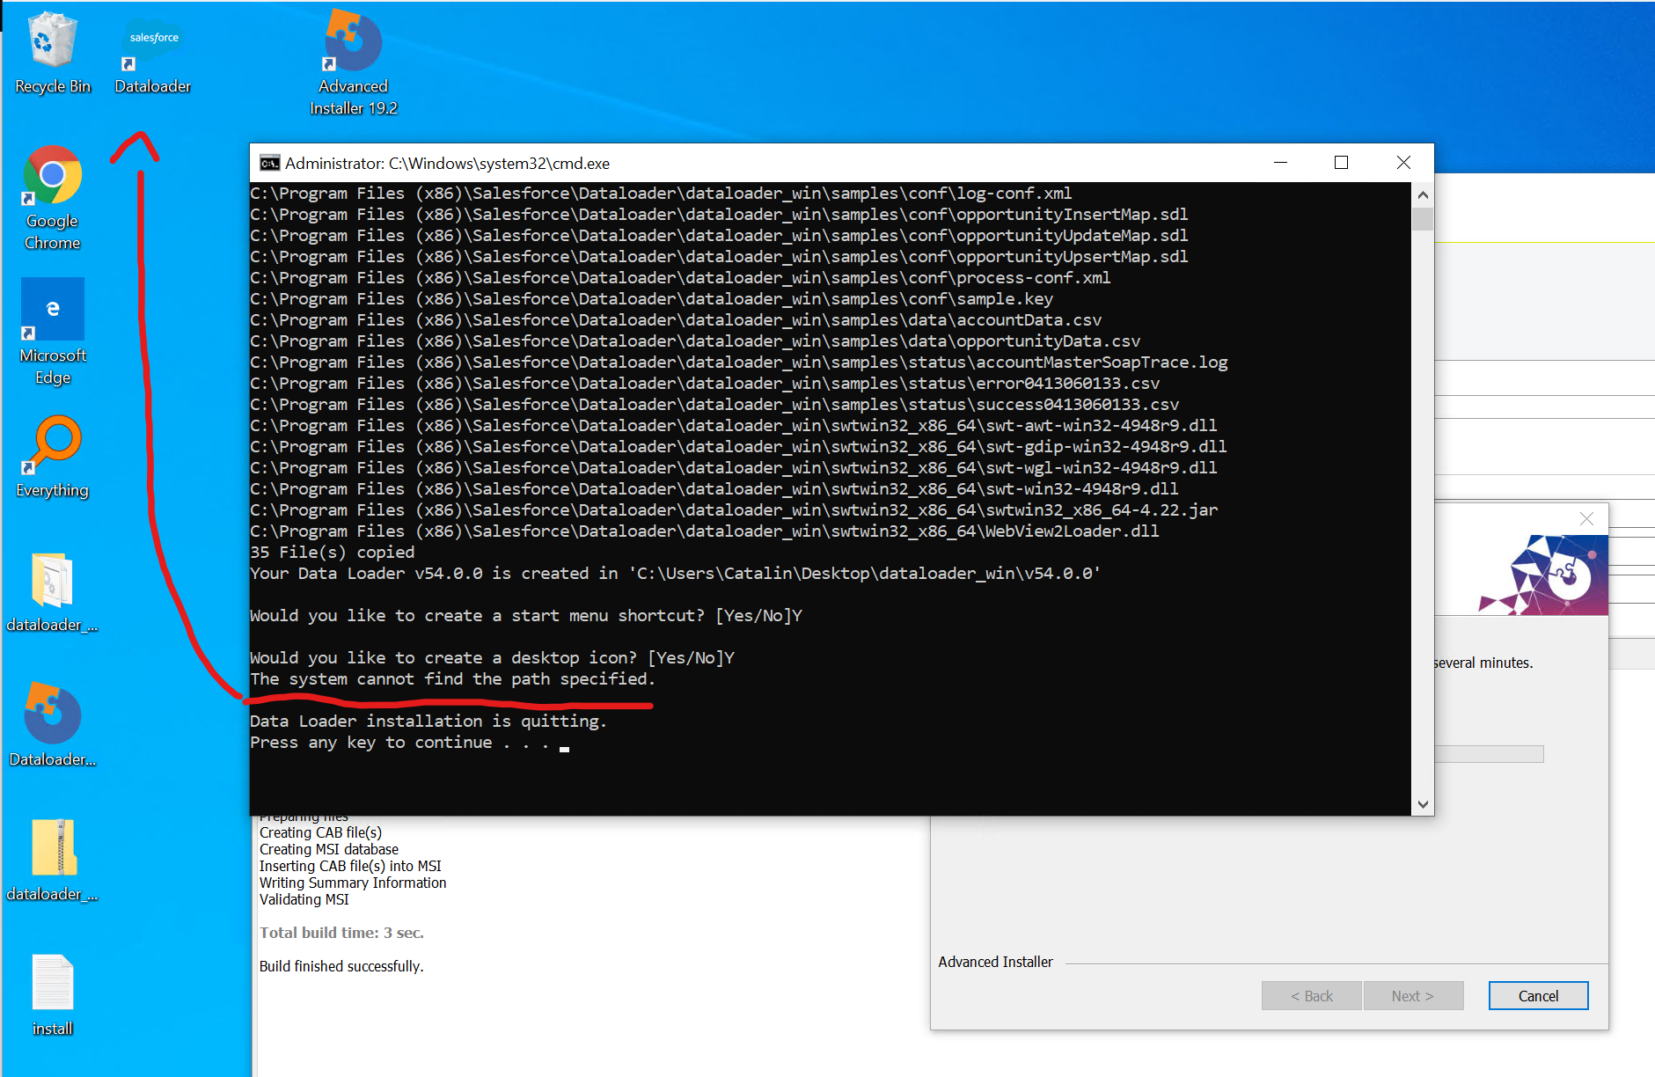Screen dimensions: 1655x1077
Task: Select the dataloader_ zip archive icon
Action: [x=52, y=861]
